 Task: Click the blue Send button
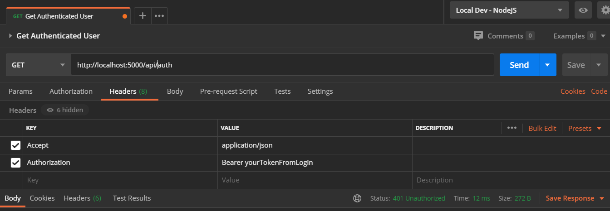(519, 65)
